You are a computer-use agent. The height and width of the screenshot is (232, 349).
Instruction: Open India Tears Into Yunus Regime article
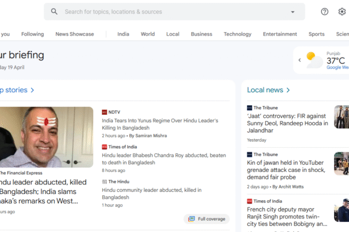click(x=159, y=124)
